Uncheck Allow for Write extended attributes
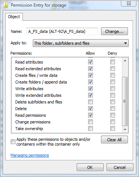This screenshot has height=177, width=139. coord(90,95)
